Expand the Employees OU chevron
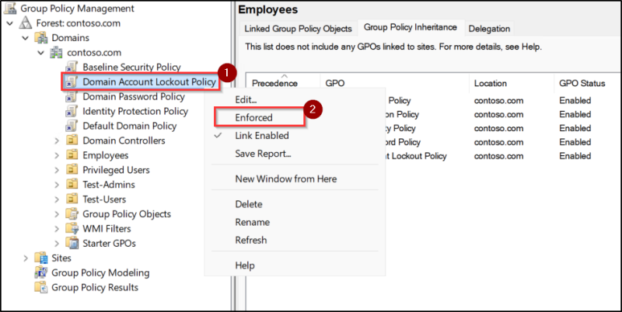This screenshot has height=312, width=622. (57, 155)
